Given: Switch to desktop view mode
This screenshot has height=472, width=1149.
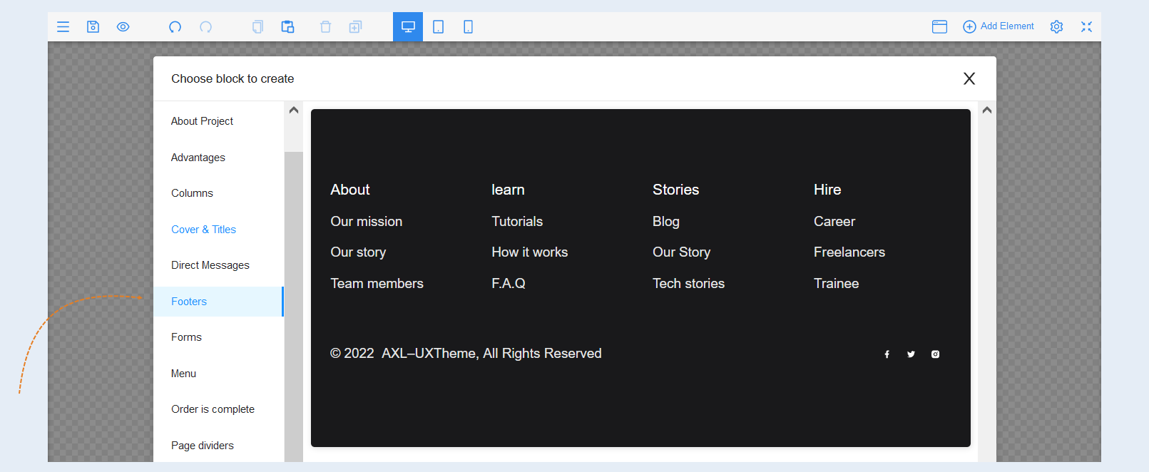Looking at the screenshot, I should 408,26.
